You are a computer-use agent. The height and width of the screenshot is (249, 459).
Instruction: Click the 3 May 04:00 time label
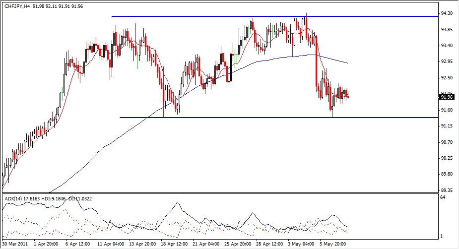click(301, 244)
